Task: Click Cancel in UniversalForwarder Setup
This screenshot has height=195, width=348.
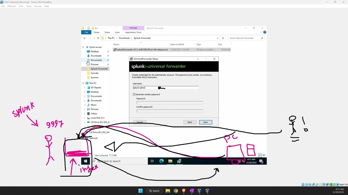Action: coord(139,122)
